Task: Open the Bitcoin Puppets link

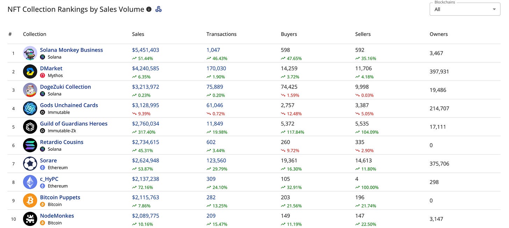Action: 60,197
